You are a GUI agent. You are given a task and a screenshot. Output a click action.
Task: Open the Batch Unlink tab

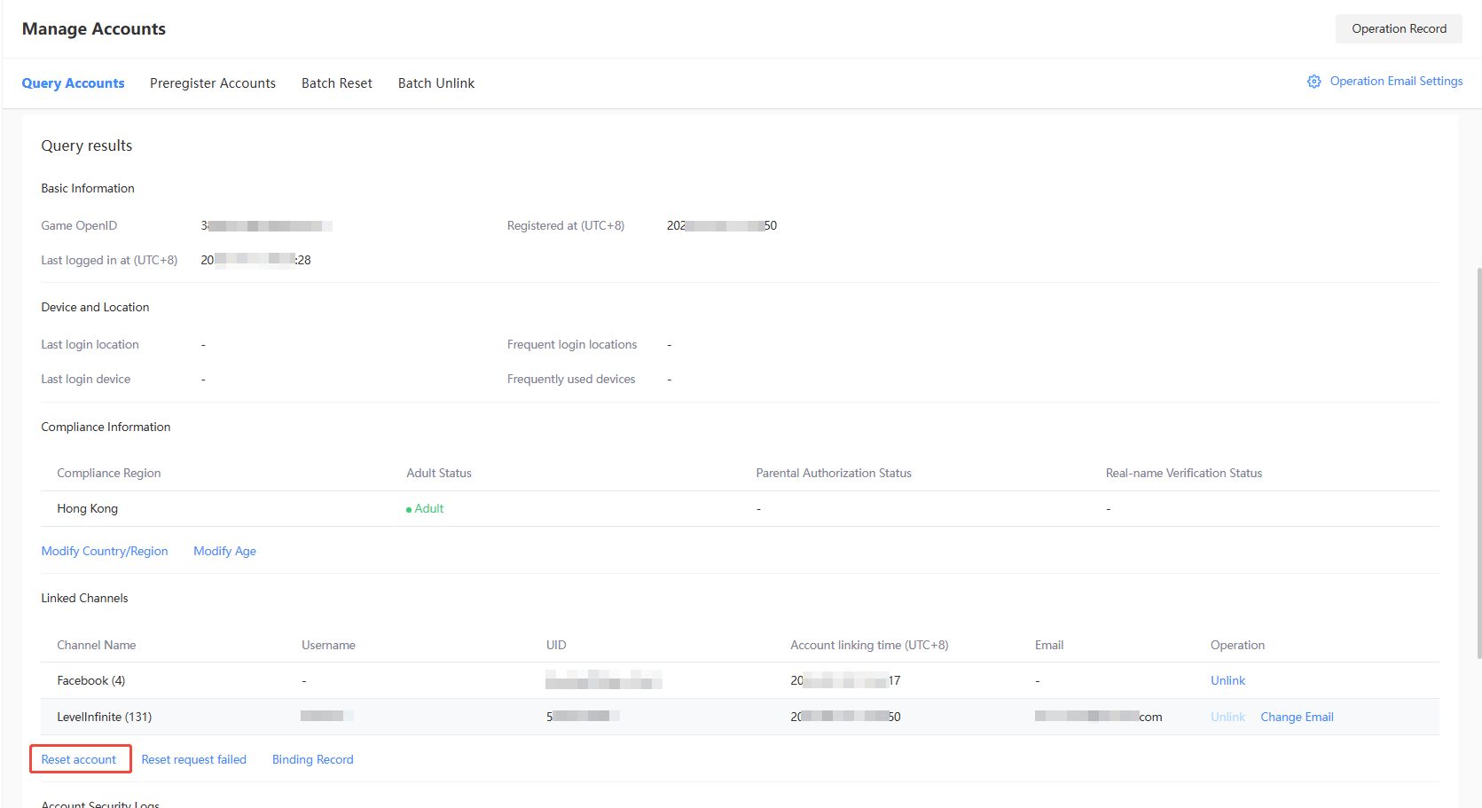coord(435,83)
